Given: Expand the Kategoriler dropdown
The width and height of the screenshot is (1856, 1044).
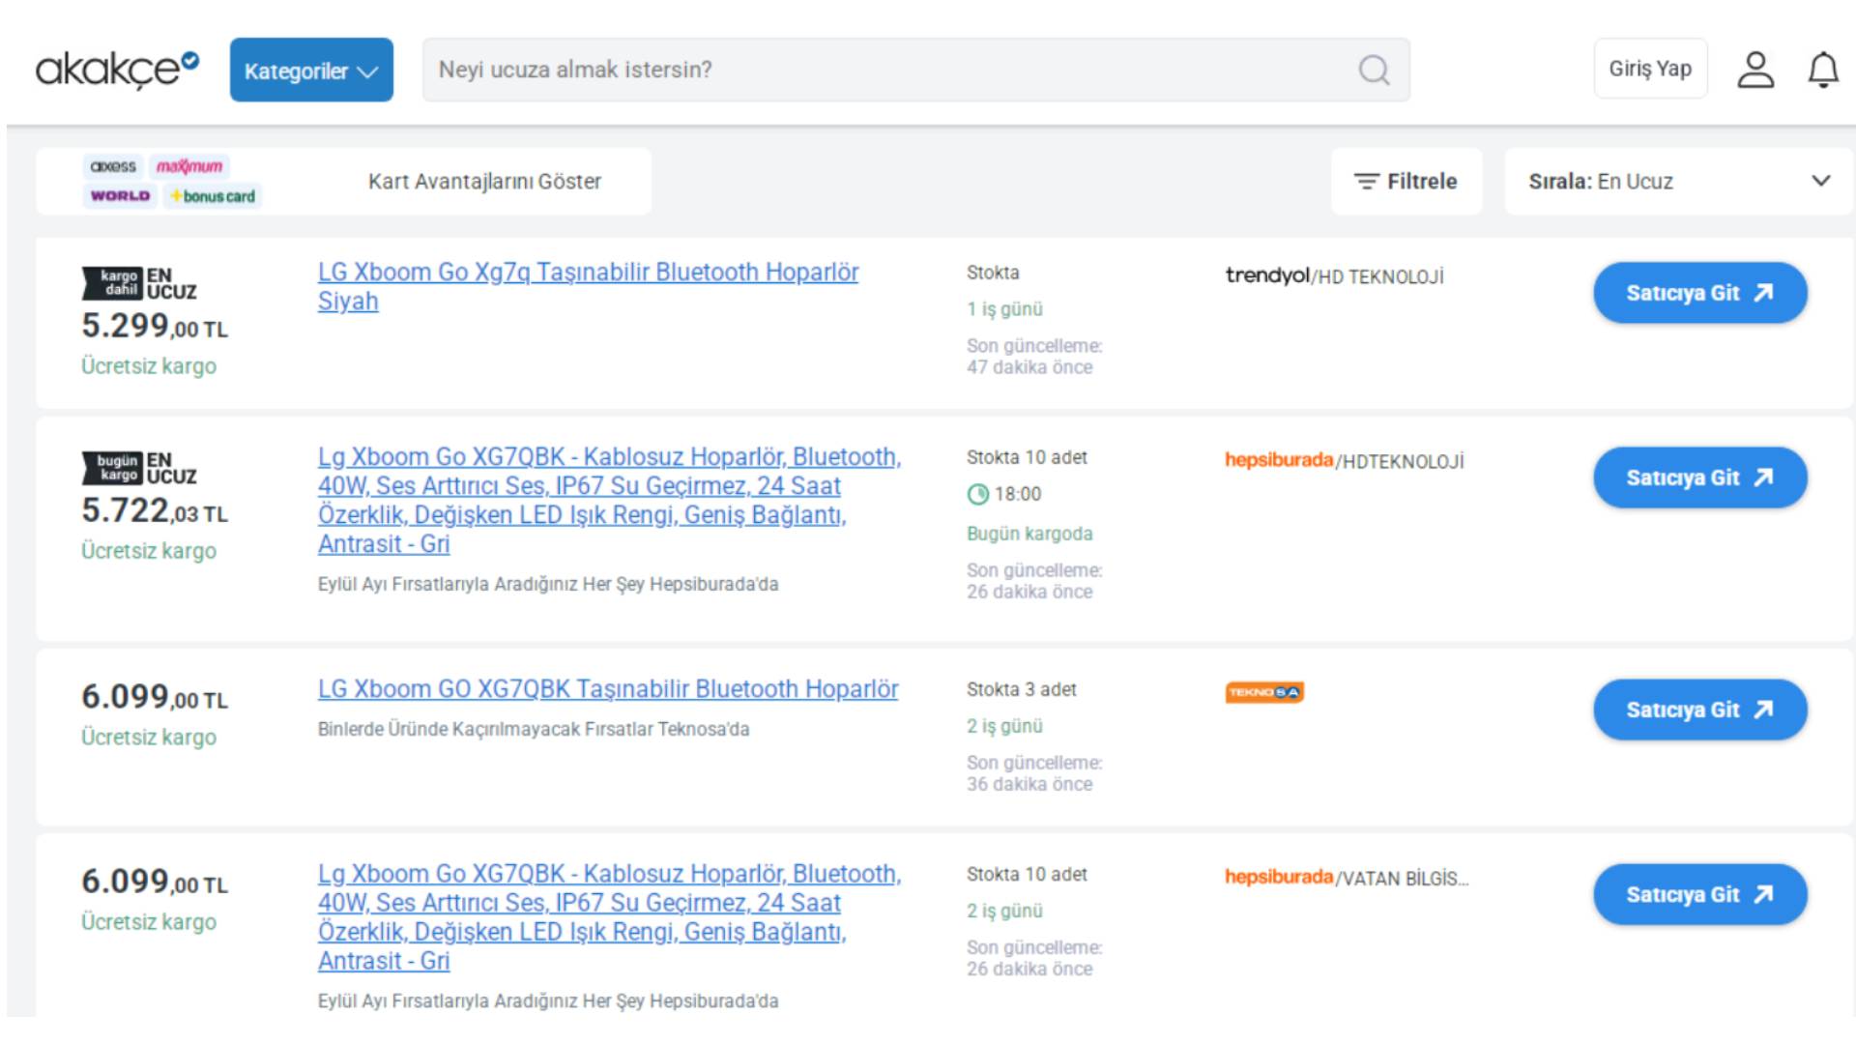Looking at the screenshot, I should click(311, 70).
